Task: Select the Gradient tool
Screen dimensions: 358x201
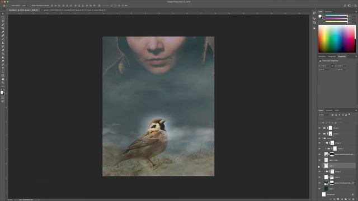Action: click(x=3, y=54)
